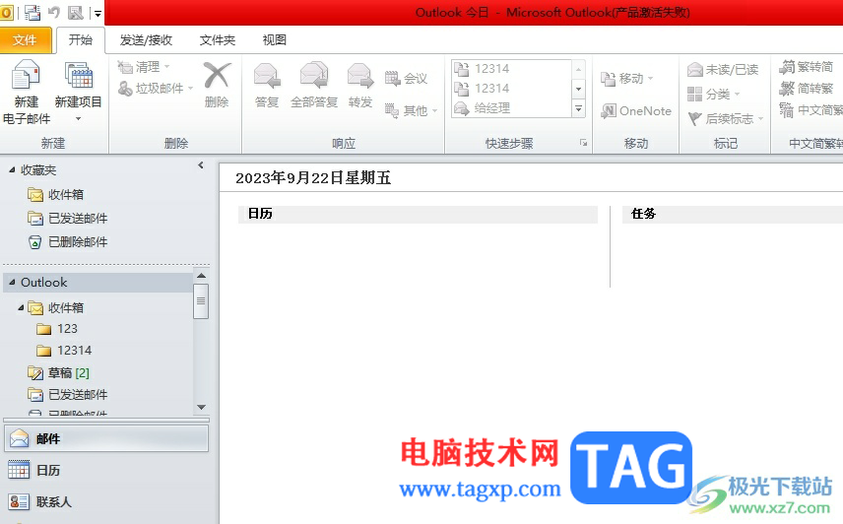
Task: Run second 12314 quick step
Action: [512, 88]
